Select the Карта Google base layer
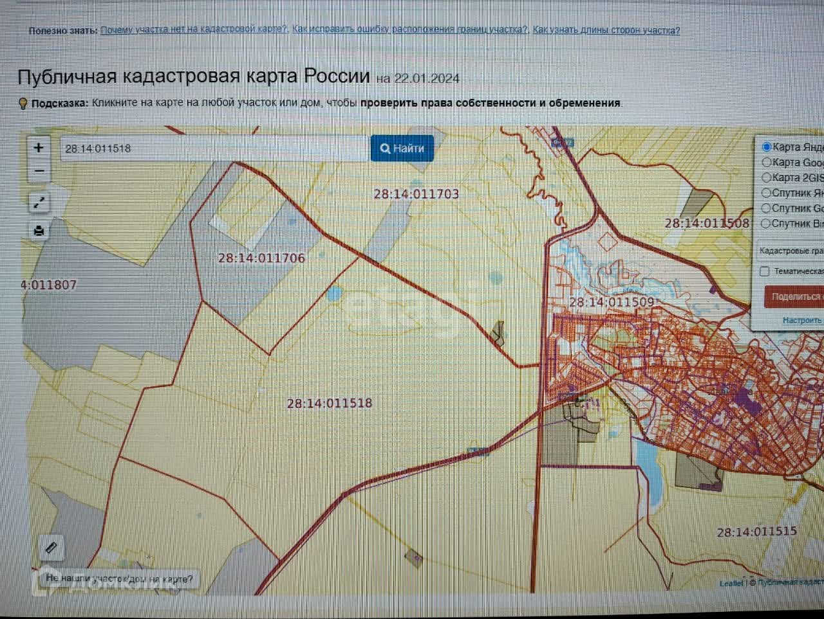Image resolution: width=824 pixels, height=619 pixels. [767, 163]
